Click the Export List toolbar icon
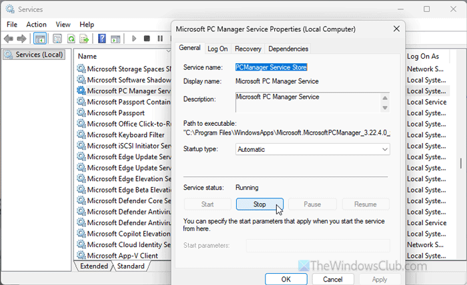 (x=85, y=39)
